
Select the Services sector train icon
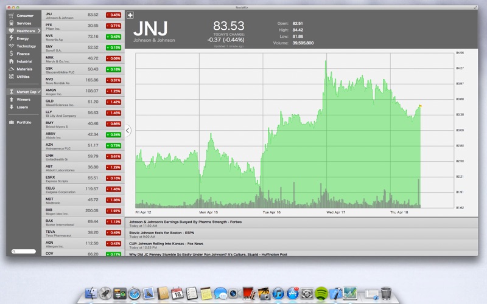[x=12, y=23]
